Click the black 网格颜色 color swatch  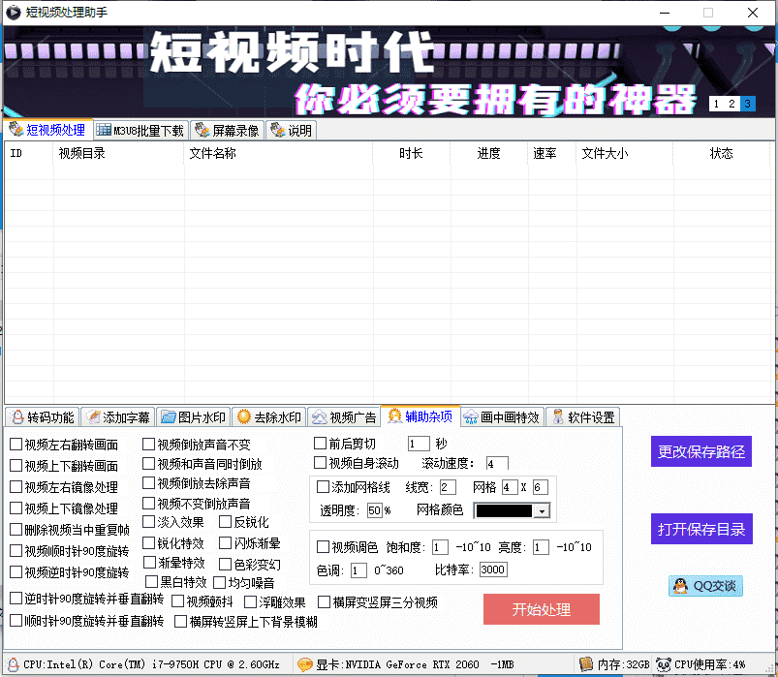click(x=504, y=510)
